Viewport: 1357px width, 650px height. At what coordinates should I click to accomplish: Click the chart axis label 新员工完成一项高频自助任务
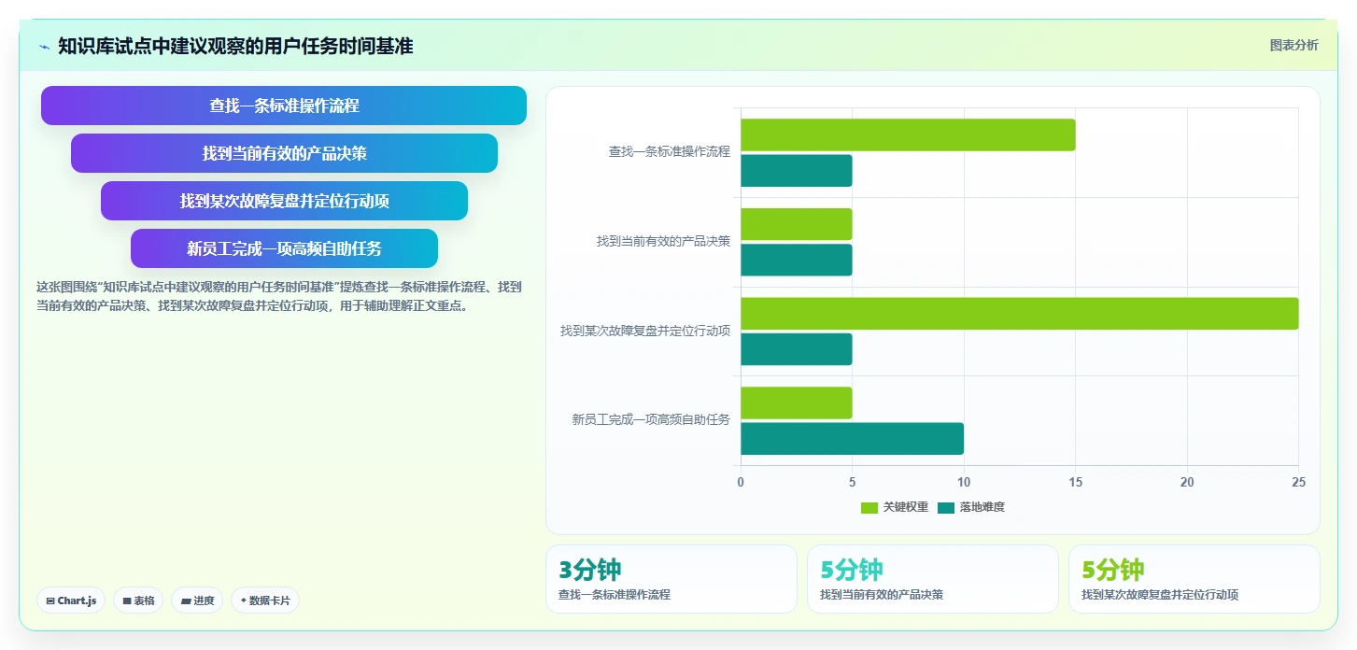click(651, 420)
